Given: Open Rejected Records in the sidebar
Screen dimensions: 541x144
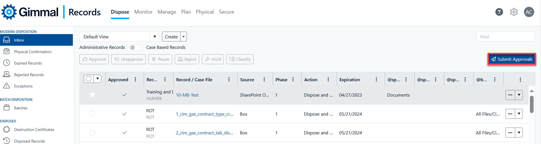Looking at the screenshot, I should (29, 75).
